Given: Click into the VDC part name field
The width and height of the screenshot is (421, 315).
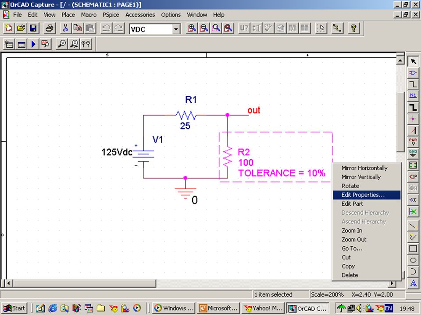Looking at the screenshot, I should (151, 29).
